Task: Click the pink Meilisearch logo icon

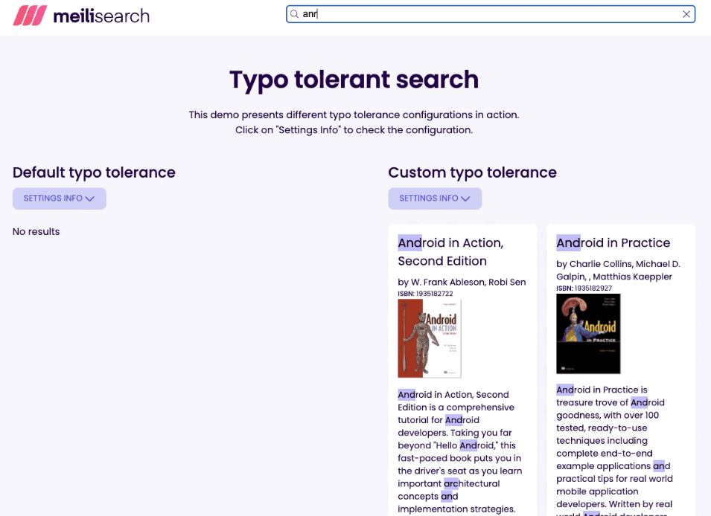Action: coord(30,16)
